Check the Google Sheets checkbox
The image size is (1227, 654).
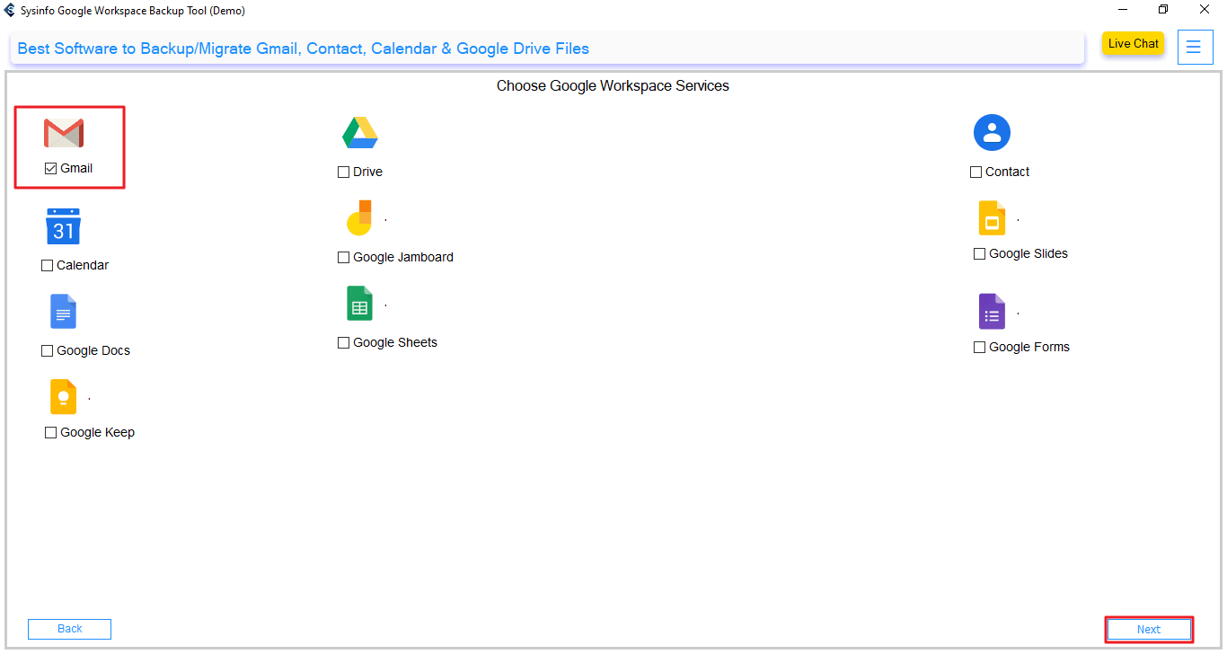[x=344, y=343]
